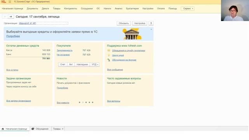The height and width of the screenshot is (140, 249).
Task: Select the second news pagination dot
Action: pyautogui.click(x=83, y=102)
